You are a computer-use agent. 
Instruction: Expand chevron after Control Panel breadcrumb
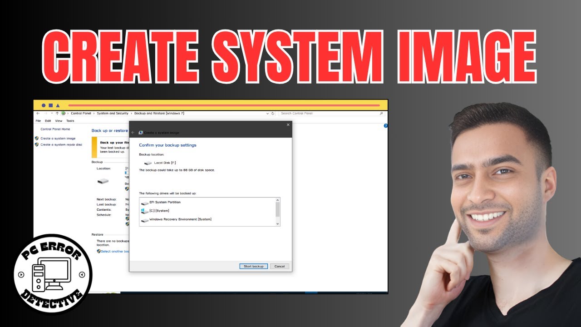[x=94, y=113]
